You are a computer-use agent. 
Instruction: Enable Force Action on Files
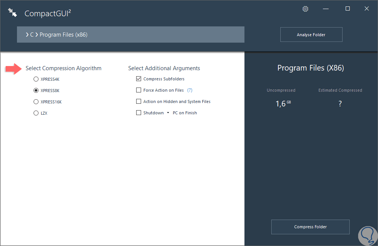pos(138,90)
